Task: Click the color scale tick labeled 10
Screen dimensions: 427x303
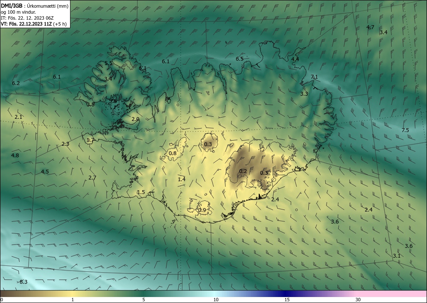Action: tap(216, 300)
